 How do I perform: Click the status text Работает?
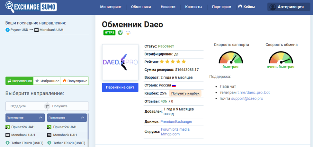click(x=166, y=46)
